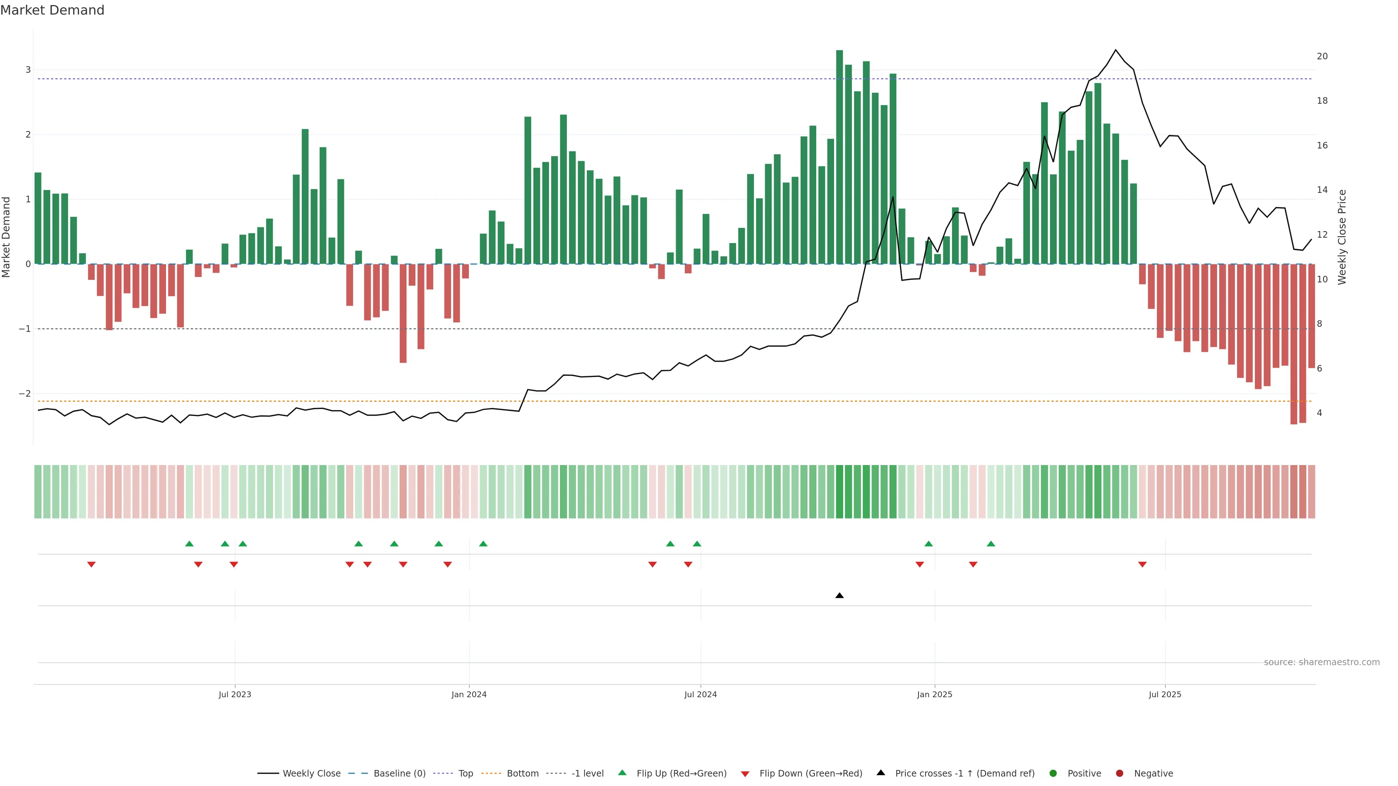Click the last green flip-up marker after Jan 2025

[x=991, y=544]
